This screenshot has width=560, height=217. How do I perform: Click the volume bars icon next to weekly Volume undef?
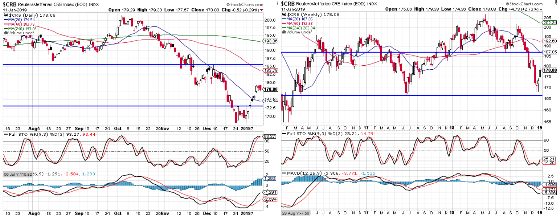coord(284,33)
